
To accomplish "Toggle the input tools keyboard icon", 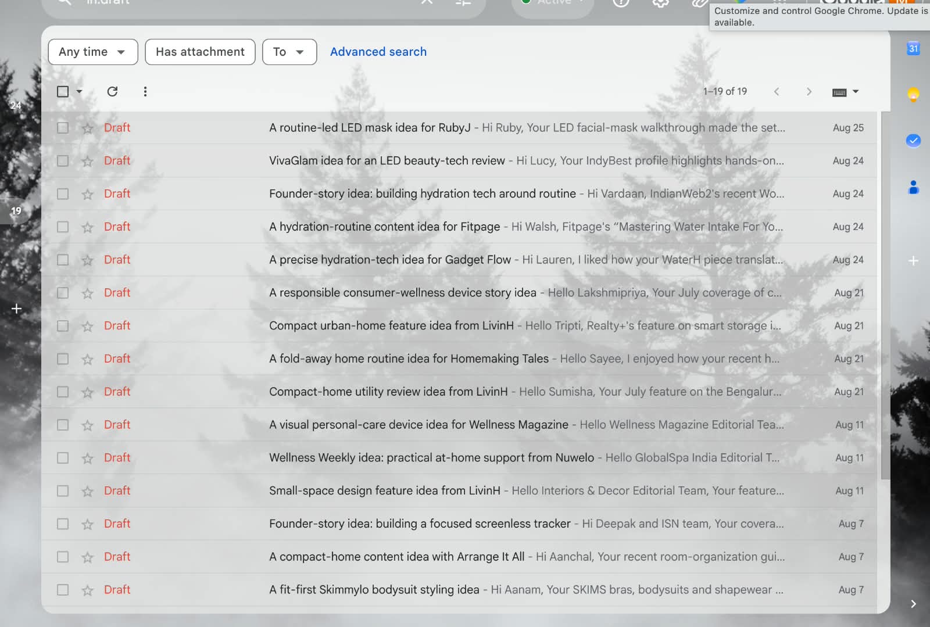I will point(839,92).
